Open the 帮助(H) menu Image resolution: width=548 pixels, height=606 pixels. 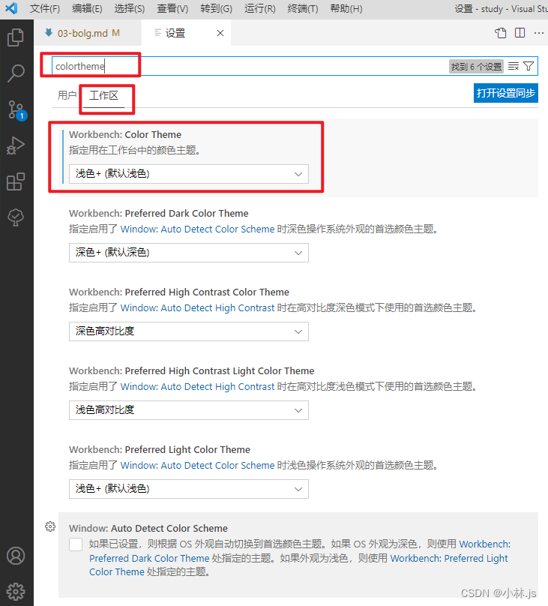coord(346,8)
